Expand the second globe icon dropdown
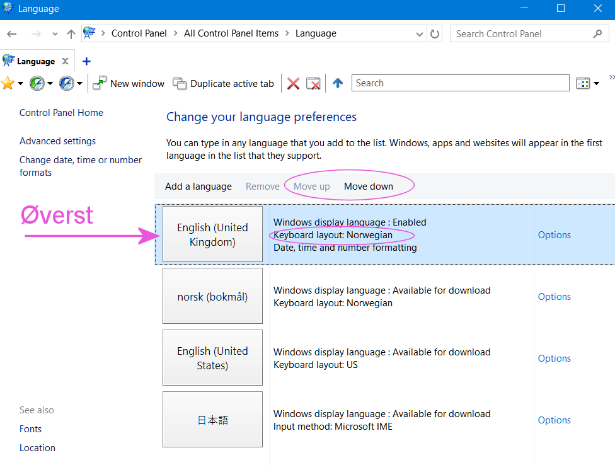 point(79,83)
